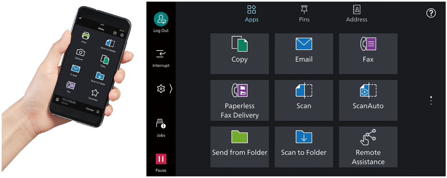Open the Jobs list
The width and height of the screenshot is (447, 178).
tap(161, 128)
